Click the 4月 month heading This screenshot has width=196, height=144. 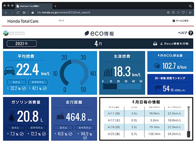[x=98, y=44]
